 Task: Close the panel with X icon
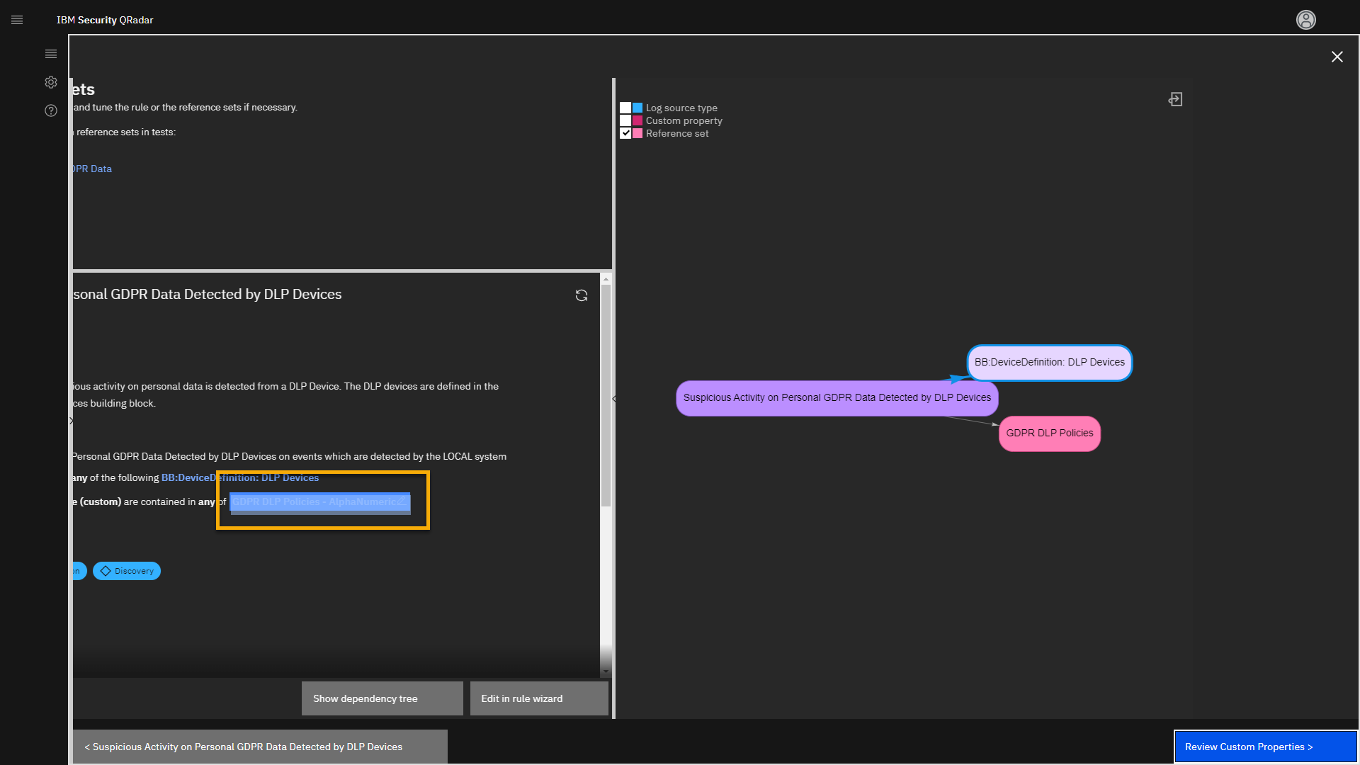point(1337,57)
